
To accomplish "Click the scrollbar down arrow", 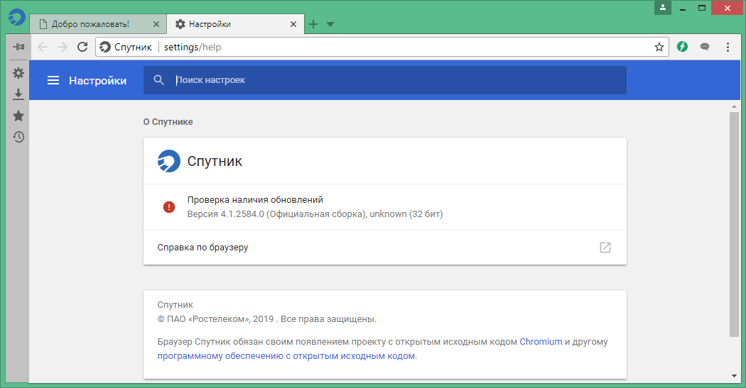I will pos(734,376).
